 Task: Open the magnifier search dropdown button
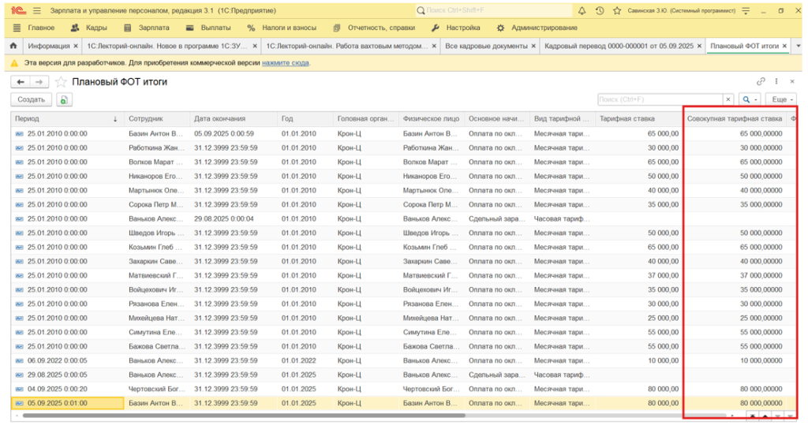[x=750, y=99]
